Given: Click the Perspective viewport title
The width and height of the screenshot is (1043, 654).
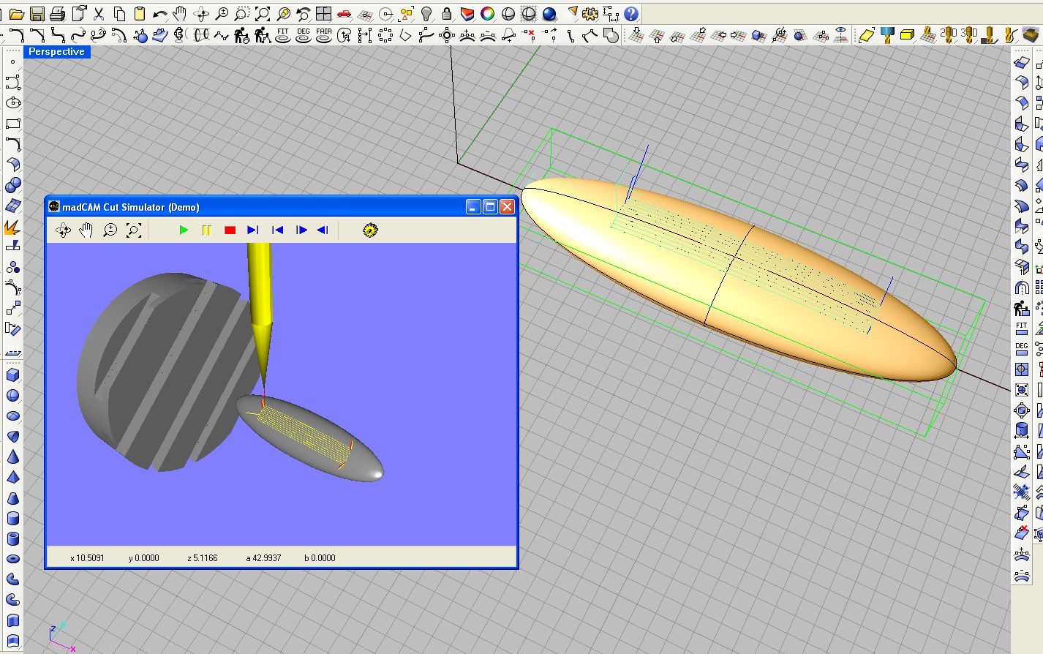Looking at the screenshot, I should [x=56, y=52].
